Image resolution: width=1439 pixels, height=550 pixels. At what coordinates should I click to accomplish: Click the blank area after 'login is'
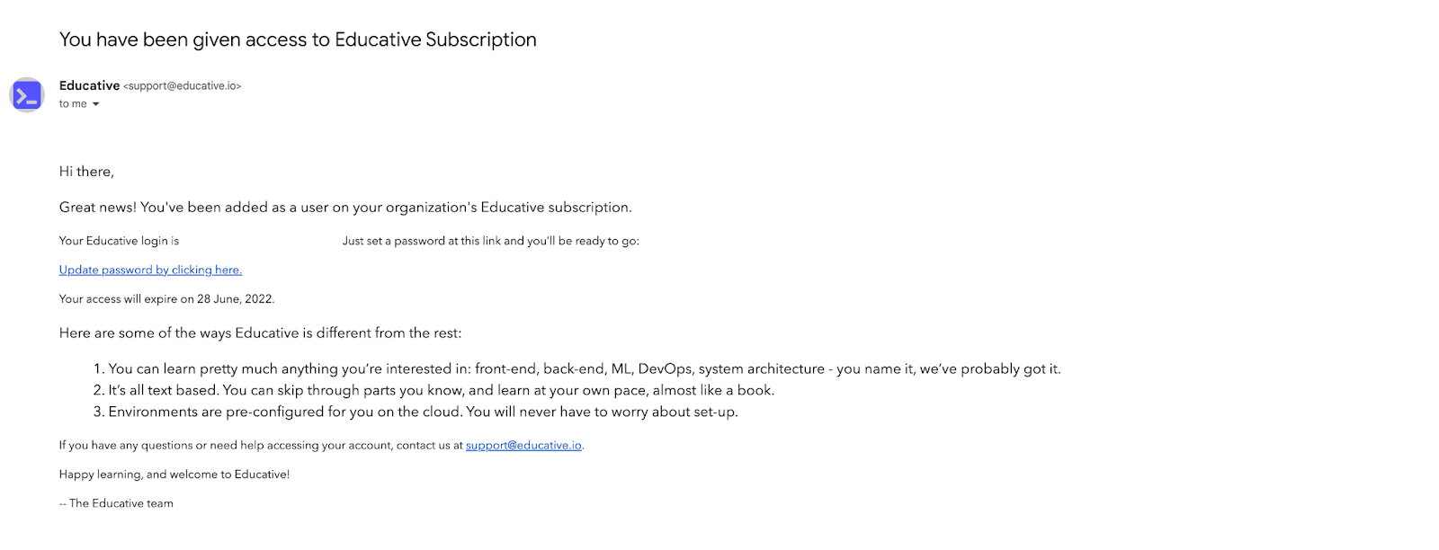click(260, 241)
